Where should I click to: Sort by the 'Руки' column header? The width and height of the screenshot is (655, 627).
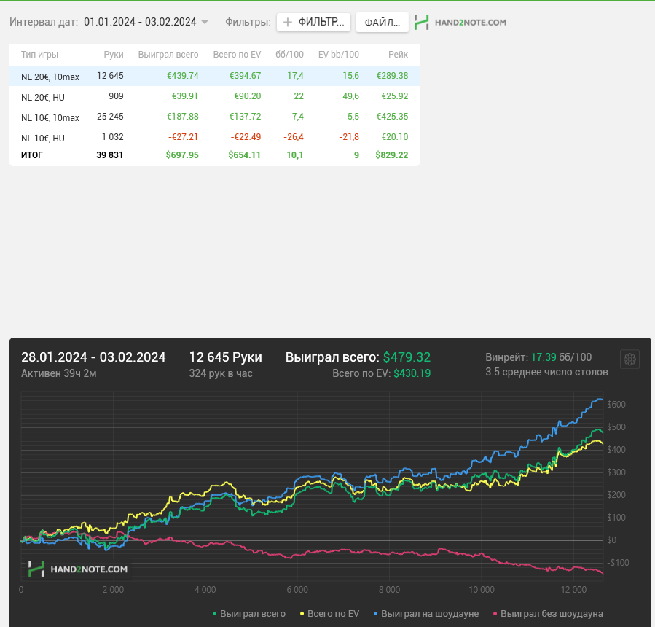tap(114, 55)
